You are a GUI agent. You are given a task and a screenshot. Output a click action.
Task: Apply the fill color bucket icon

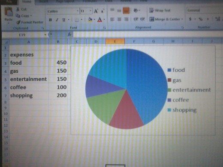coord(90,20)
